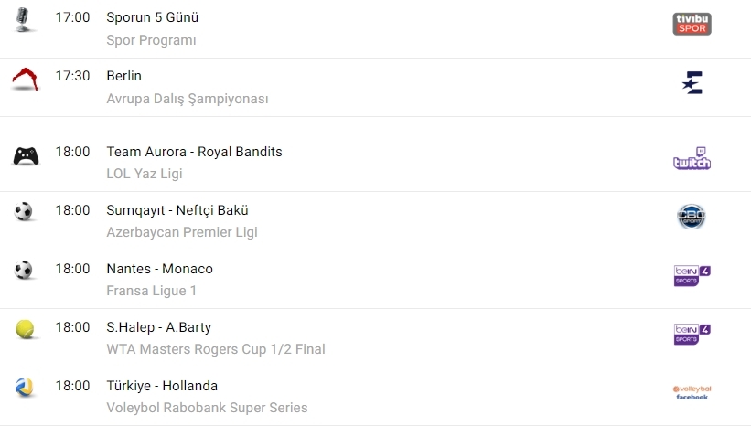Open the Eurosport channel logo

pos(692,83)
